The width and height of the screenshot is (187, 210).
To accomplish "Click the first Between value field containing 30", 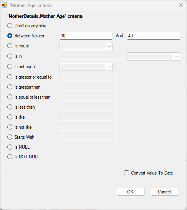I will point(86,36).
